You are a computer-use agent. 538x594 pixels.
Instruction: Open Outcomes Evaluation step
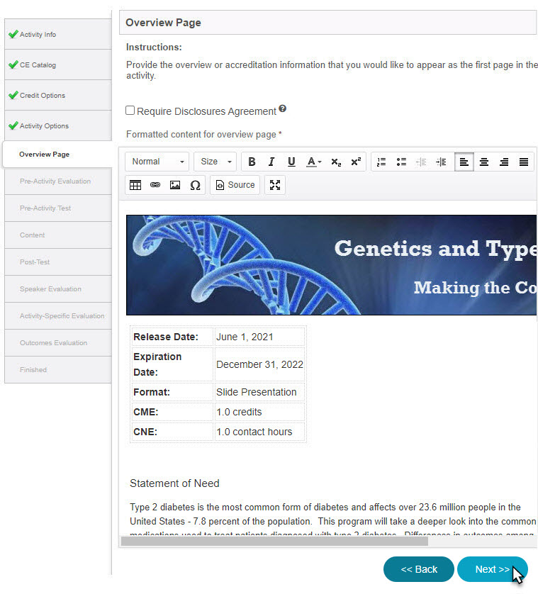(58, 343)
